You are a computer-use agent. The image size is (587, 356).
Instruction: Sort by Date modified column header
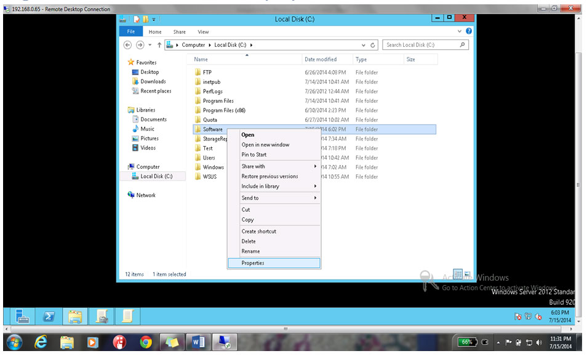[327, 59]
